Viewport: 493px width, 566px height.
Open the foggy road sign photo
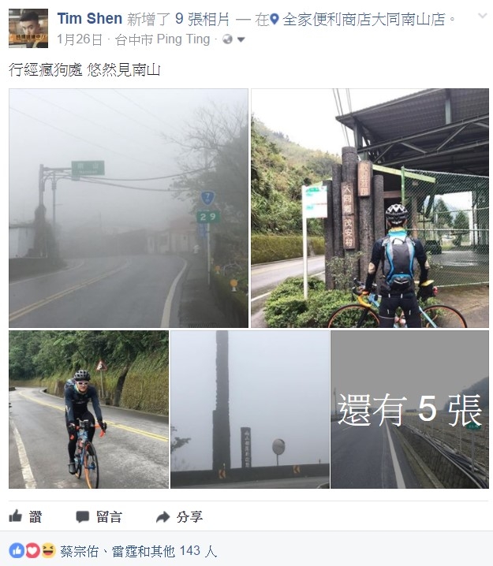pyautogui.click(x=129, y=208)
